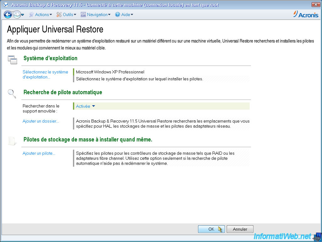
Task: Click the Navigation chart icon
Action: tap(83, 14)
